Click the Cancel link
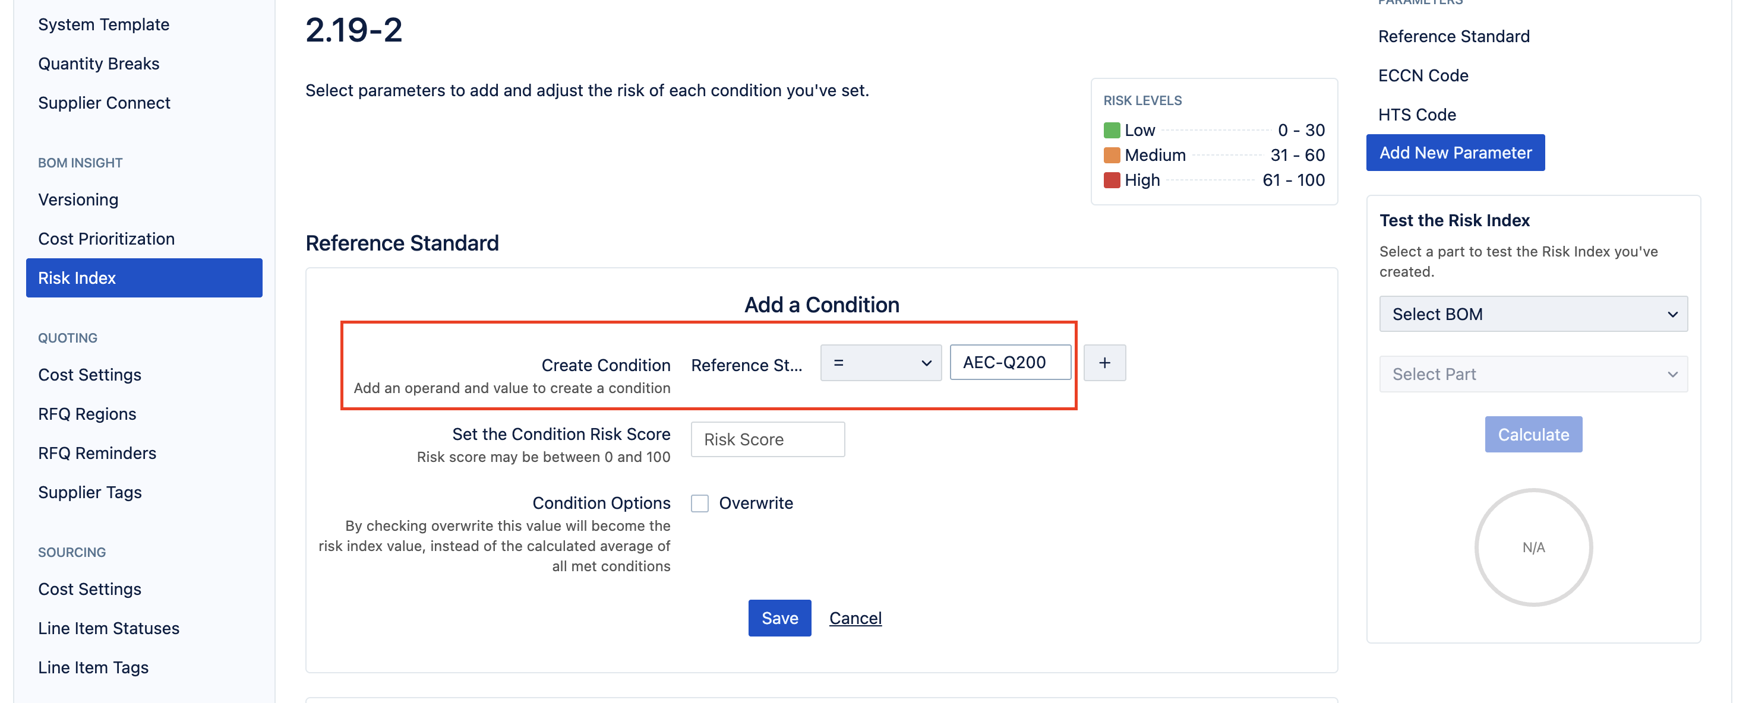Screen dimensions: 1749x703 (855, 618)
